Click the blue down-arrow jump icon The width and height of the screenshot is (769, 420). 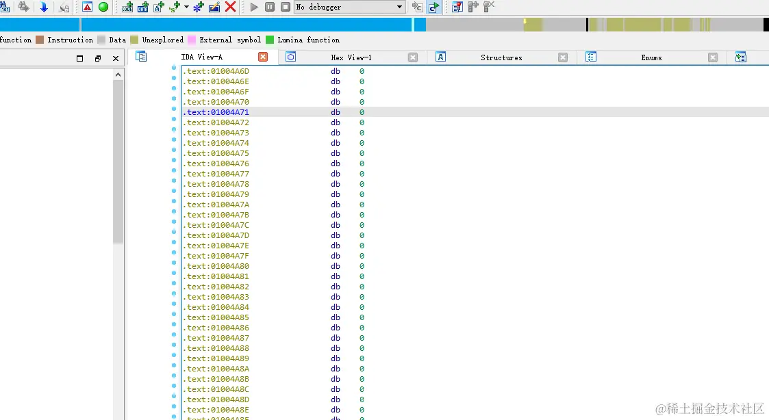pyautogui.click(x=44, y=7)
